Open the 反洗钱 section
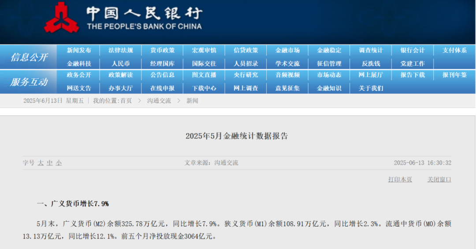Viewport: 476px width, 249px height. (371, 63)
